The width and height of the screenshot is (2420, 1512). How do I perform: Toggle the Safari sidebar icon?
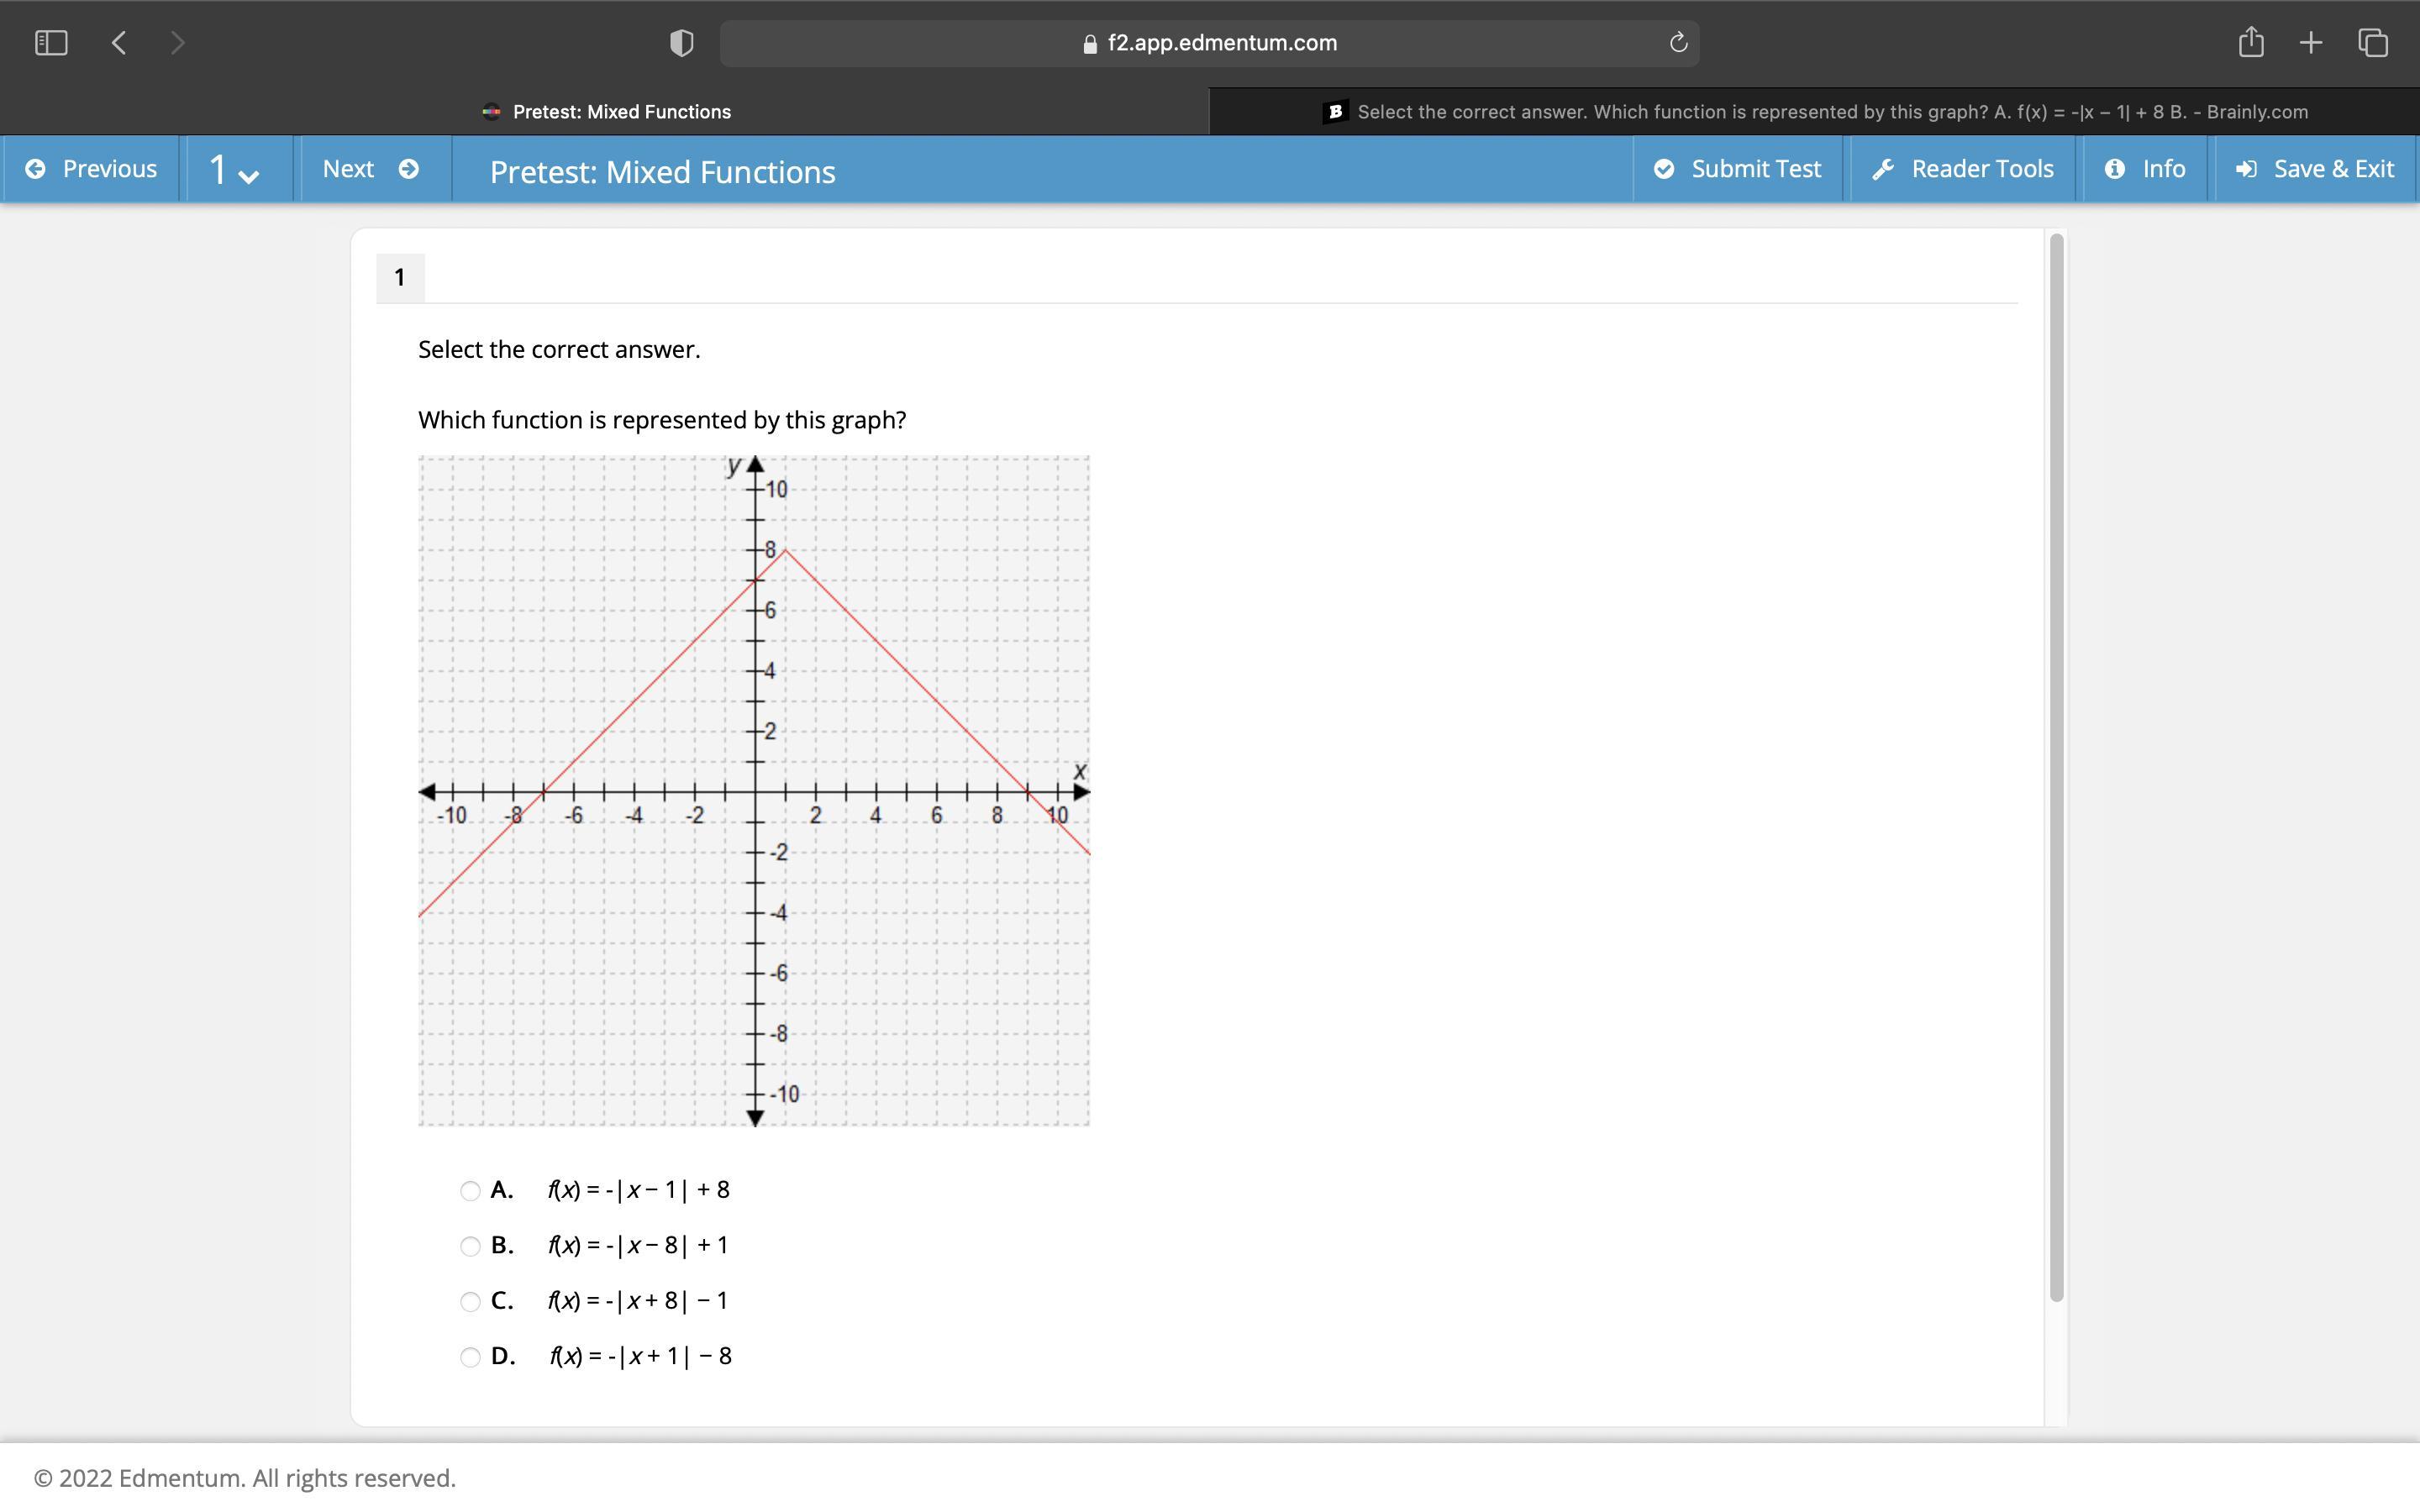click(x=51, y=43)
